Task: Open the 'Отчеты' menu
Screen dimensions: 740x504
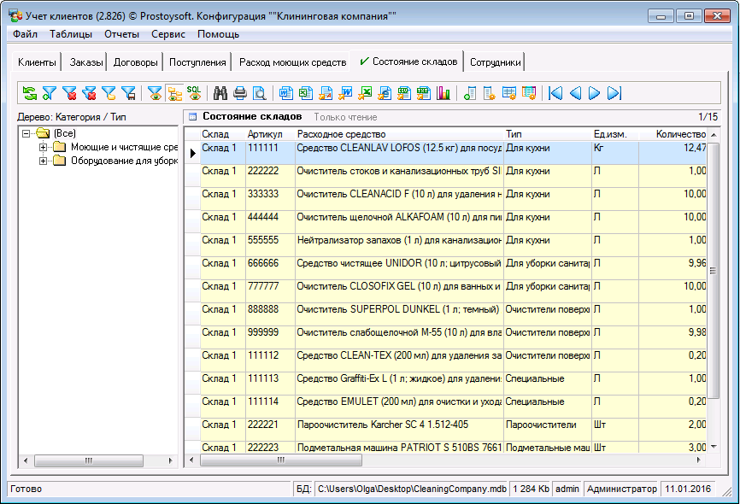Action: [x=121, y=34]
